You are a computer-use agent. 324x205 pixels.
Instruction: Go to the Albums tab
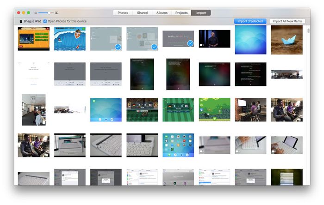pos(162,13)
